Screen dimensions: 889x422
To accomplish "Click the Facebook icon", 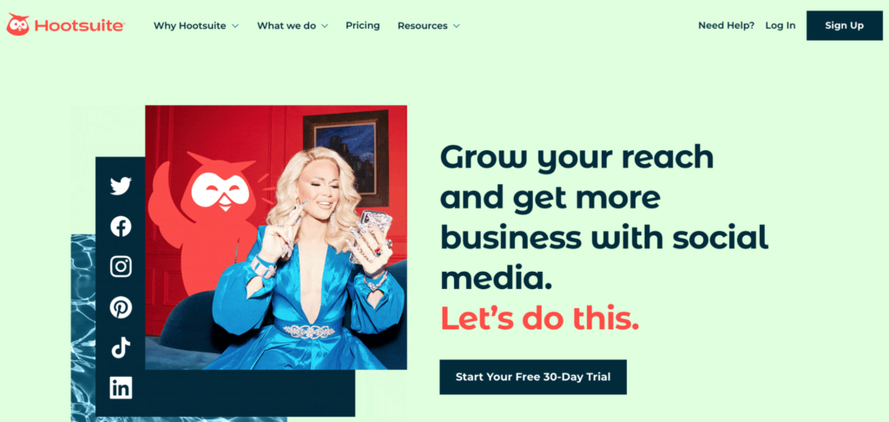I will pyautogui.click(x=121, y=227).
